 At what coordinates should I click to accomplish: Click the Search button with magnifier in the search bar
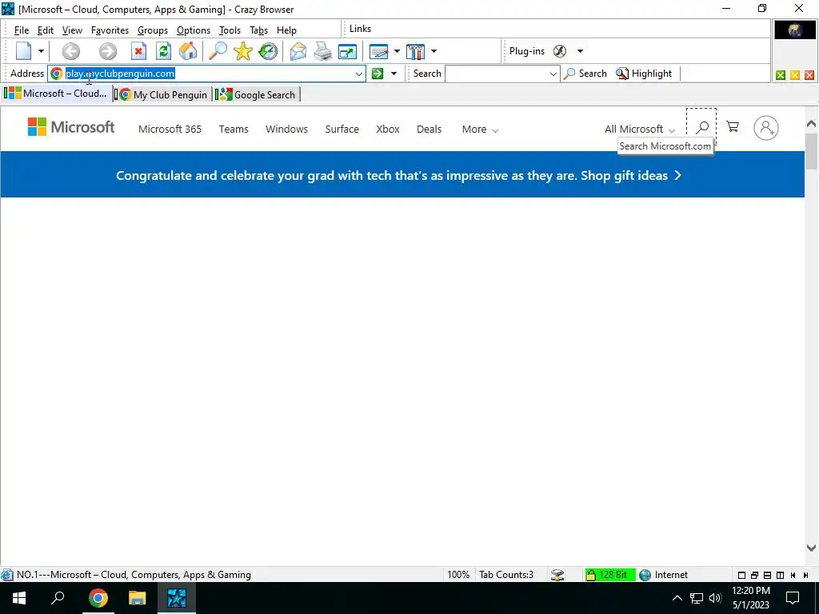[x=585, y=74]
